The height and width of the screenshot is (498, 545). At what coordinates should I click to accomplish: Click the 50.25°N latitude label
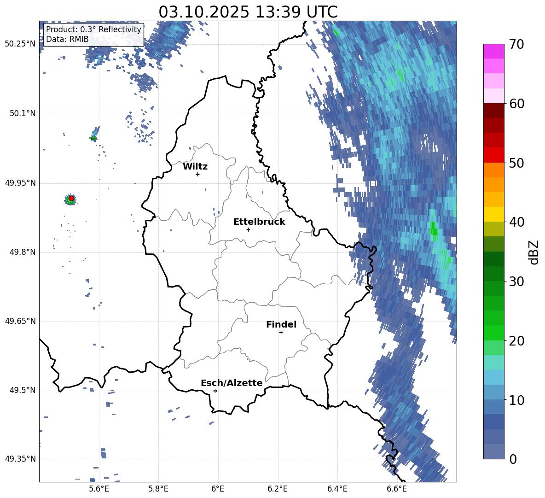pos(20,44)
